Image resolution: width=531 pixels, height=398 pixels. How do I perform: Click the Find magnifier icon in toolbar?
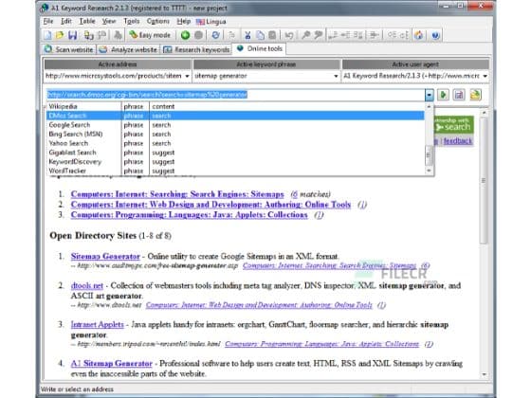tap(305, 35)
